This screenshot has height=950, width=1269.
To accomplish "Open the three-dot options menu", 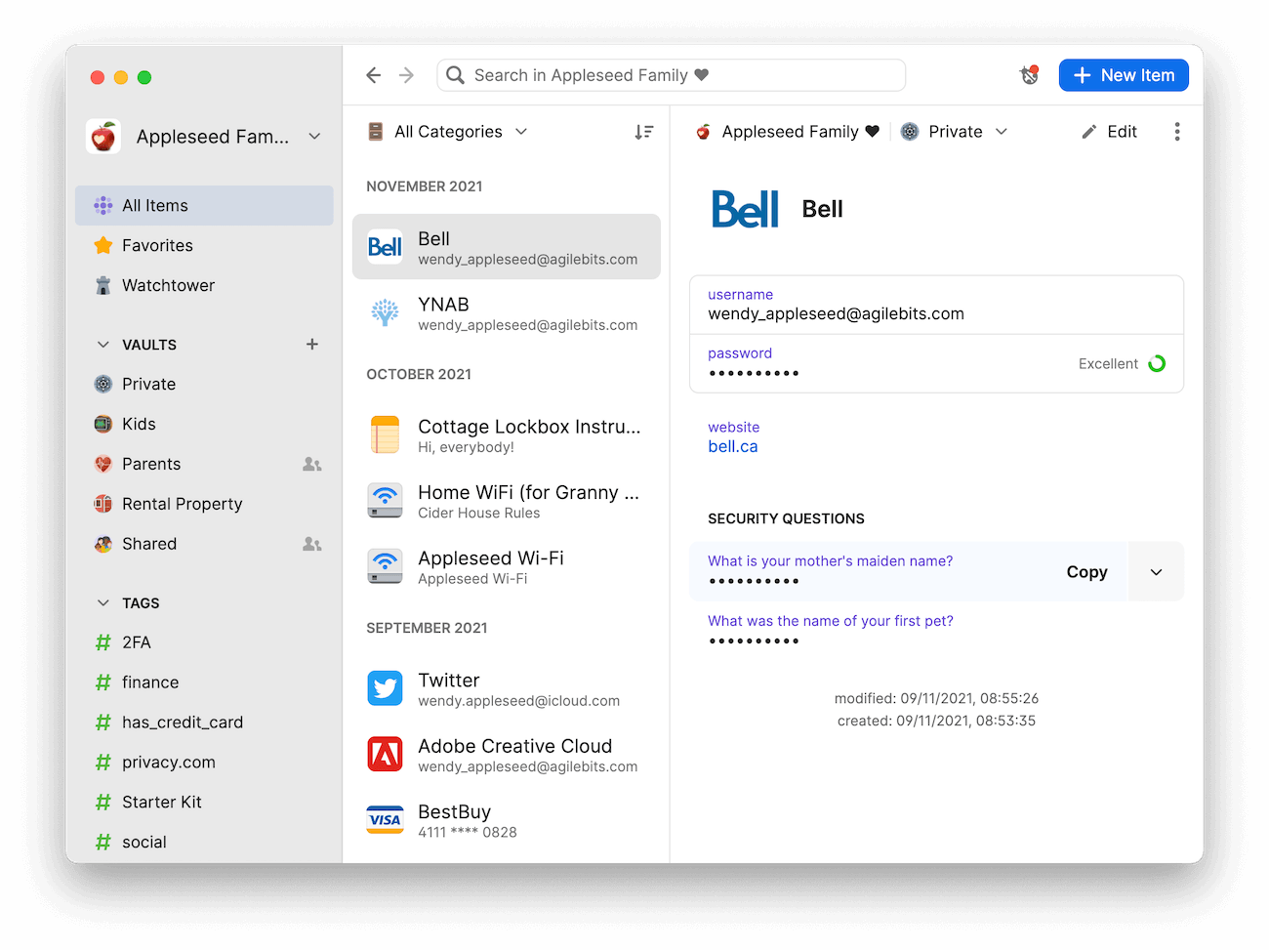I will (1177, 131).
